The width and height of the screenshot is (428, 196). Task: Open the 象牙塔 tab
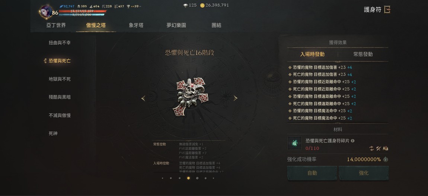pos(136,25)
